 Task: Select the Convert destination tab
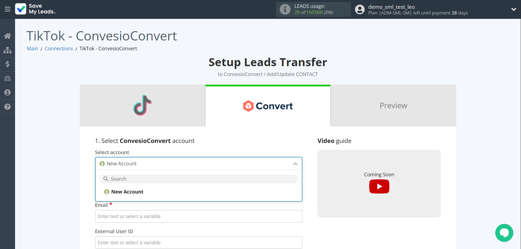pyautogui.click(x=268, y=106)
